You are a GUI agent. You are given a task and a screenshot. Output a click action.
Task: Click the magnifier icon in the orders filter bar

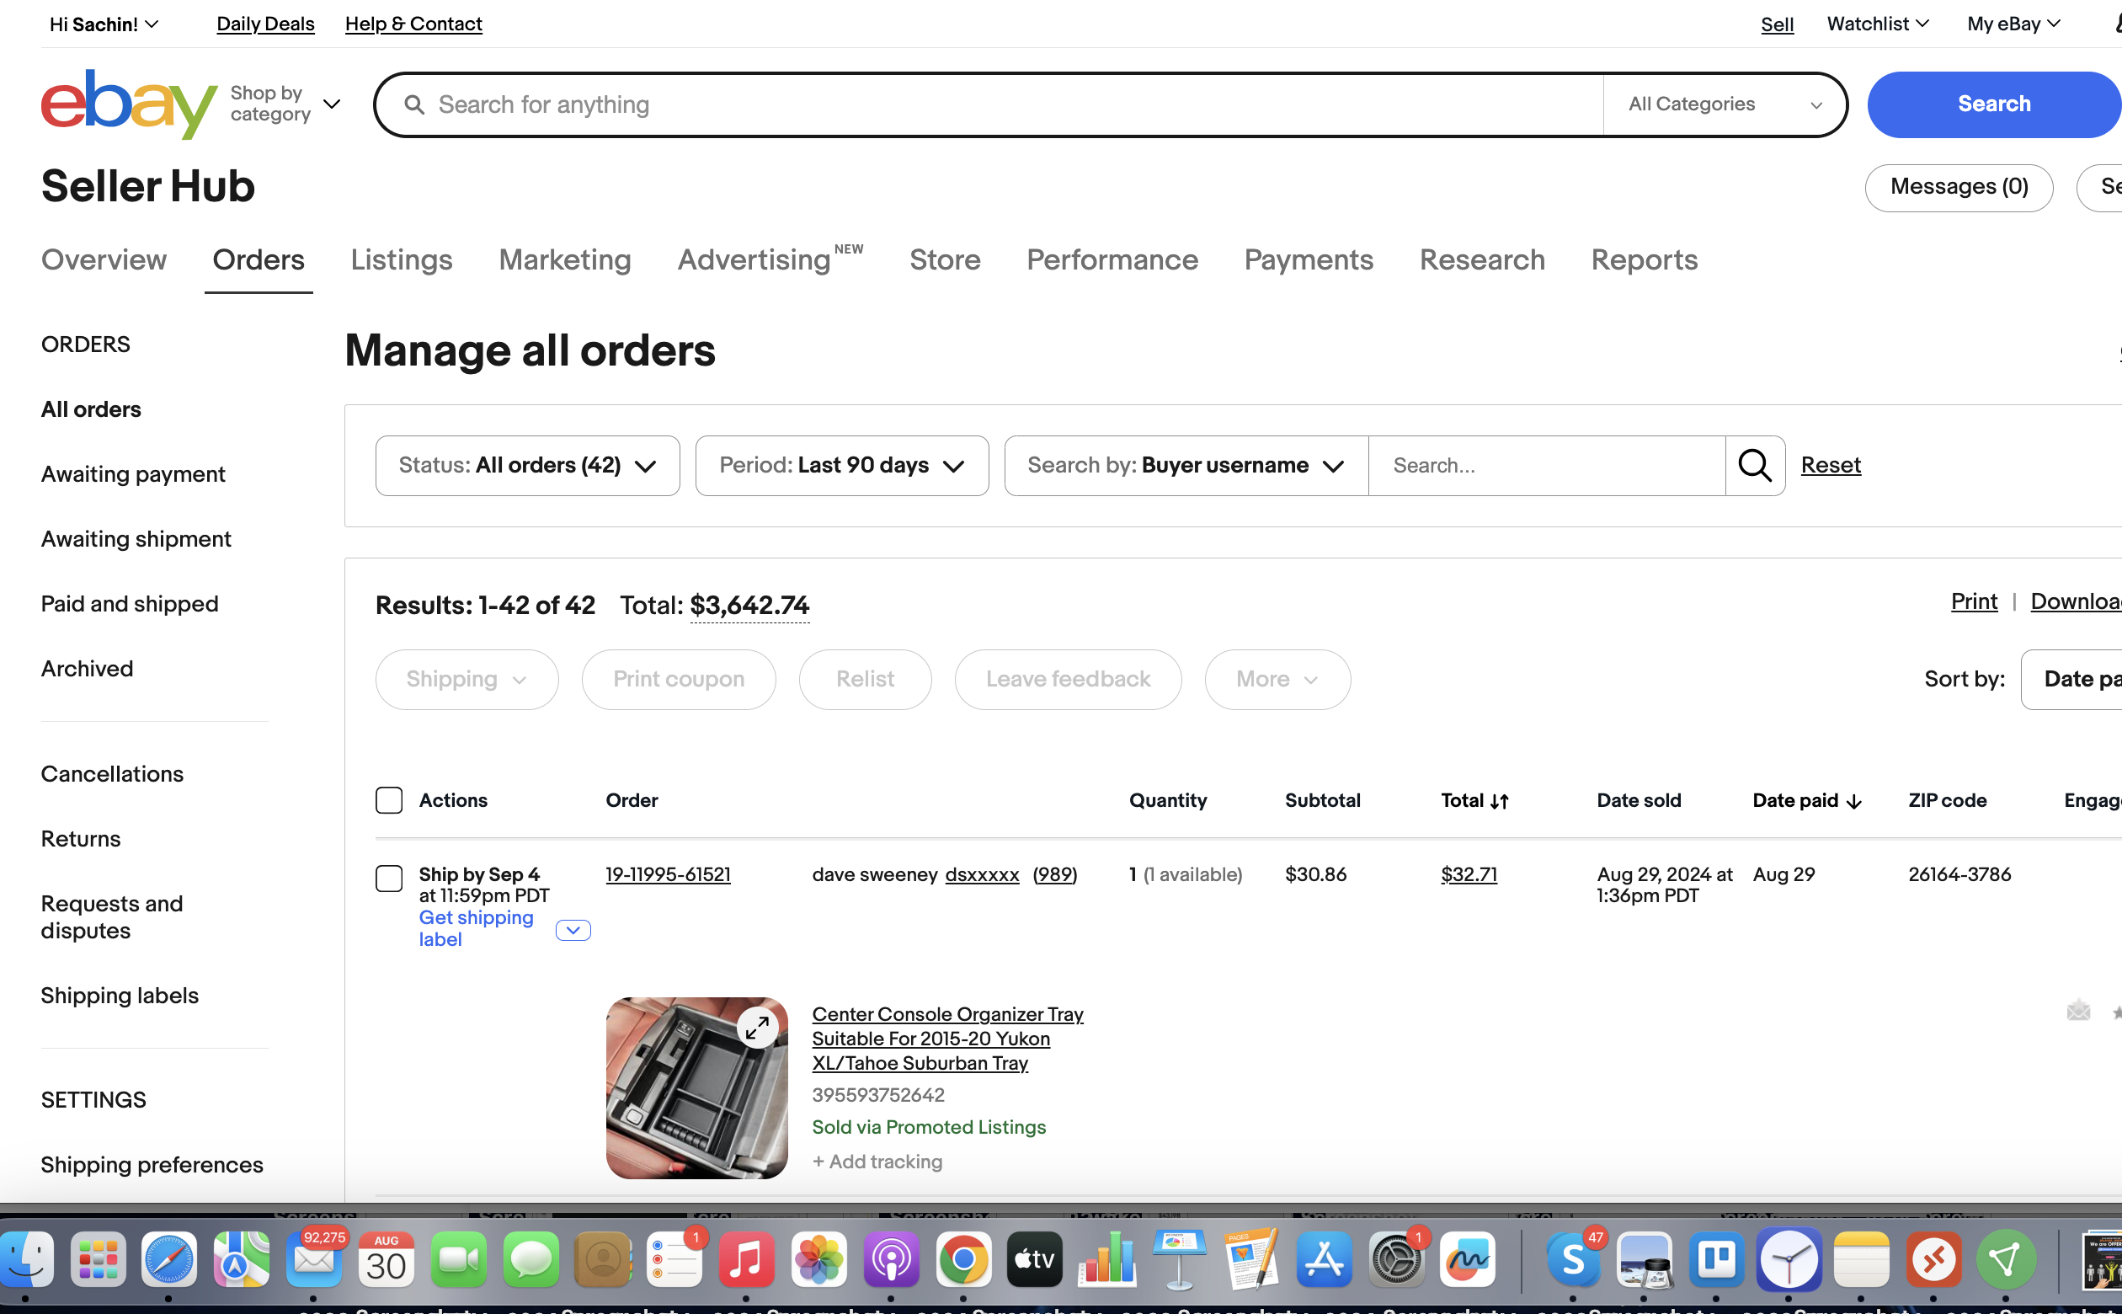(1755, 465)
